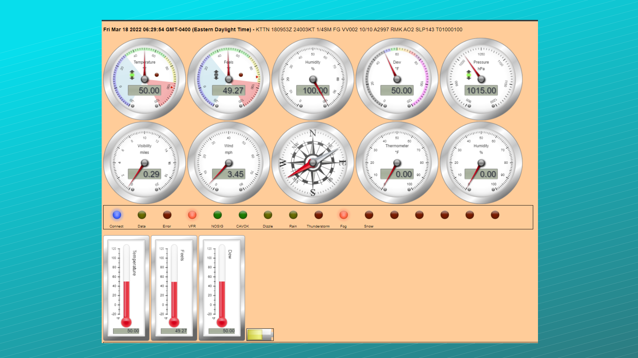Click the Rain indicator LED
Image resolution: width=638 pixels, height=358 pixels.
click(x=293, y=215)
